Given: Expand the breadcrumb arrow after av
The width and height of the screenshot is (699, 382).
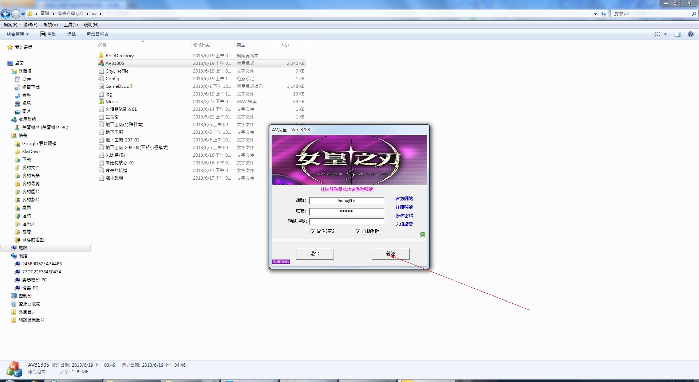Looking at the screenshot, I should 100,14.
